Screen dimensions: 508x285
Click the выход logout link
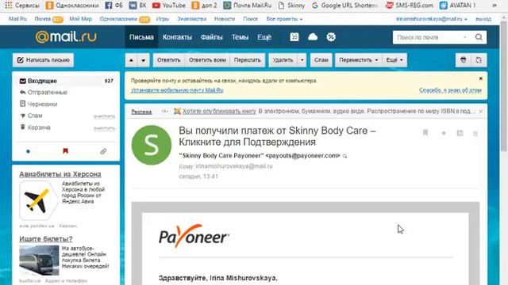point(483,19)
